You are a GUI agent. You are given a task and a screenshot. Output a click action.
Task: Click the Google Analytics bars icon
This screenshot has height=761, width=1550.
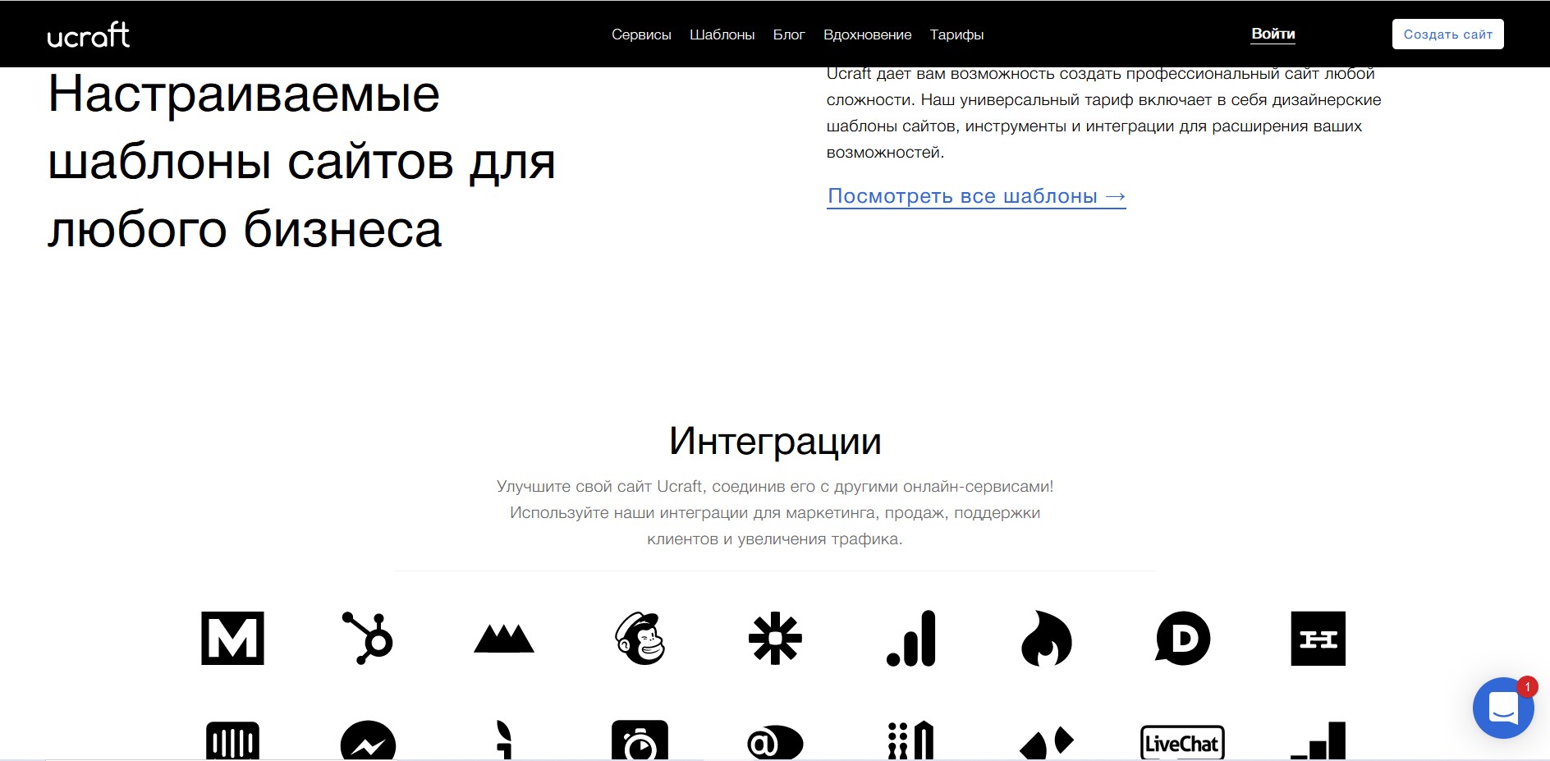(x=911, y=638)
